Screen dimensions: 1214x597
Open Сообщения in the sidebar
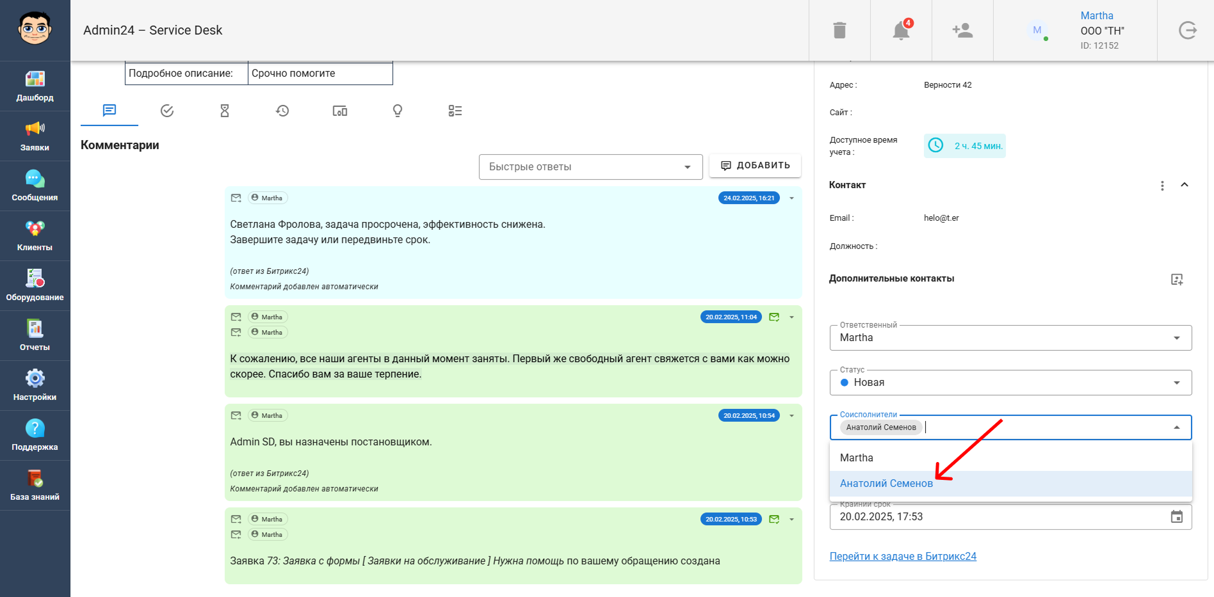coord(35,186)
